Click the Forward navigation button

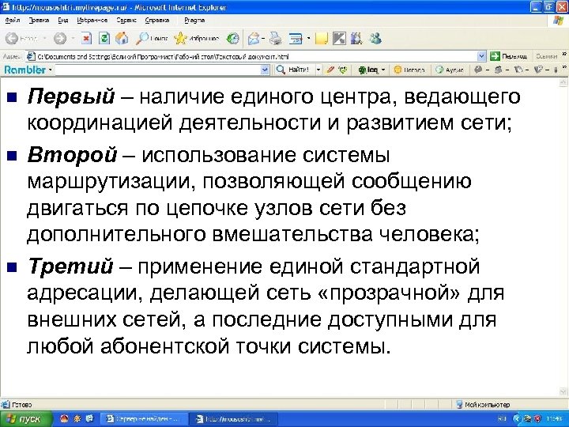pyautogui.click(x=59, y=38)
